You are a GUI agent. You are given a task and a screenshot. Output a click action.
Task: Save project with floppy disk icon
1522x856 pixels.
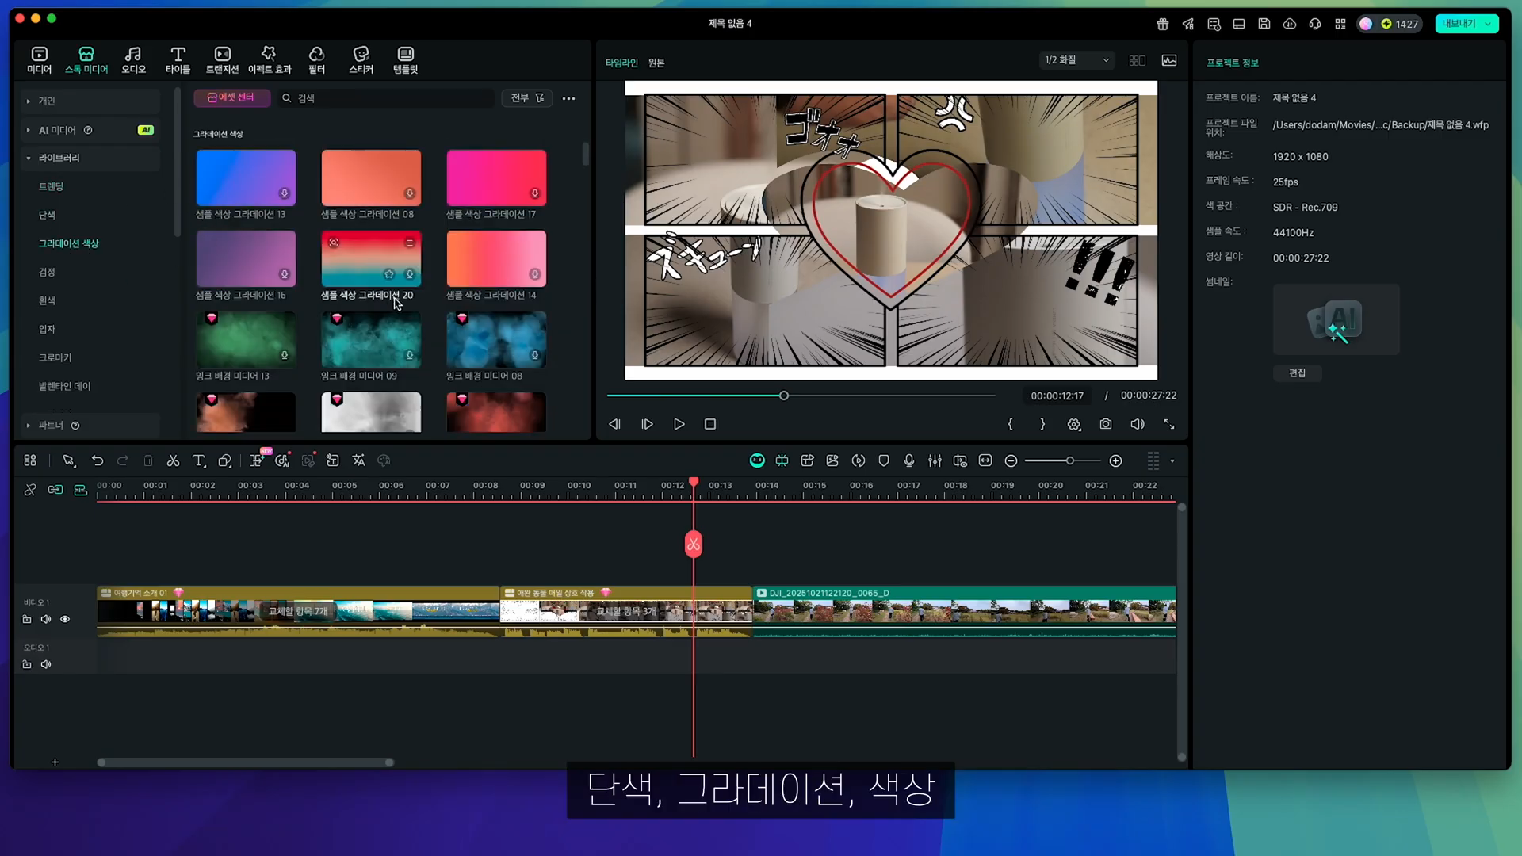(x=1264, y=24)
